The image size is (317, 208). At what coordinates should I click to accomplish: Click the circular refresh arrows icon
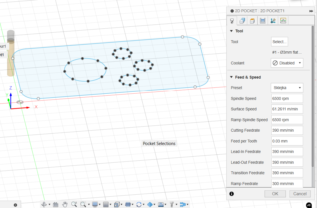click(139, 204)
